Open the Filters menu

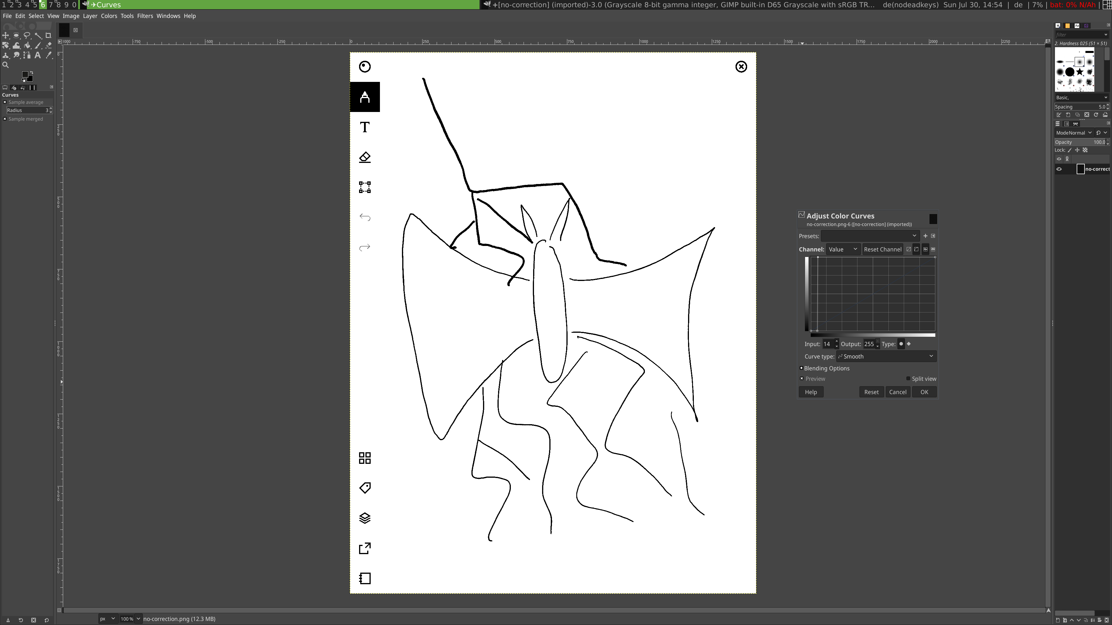point(145,16)
